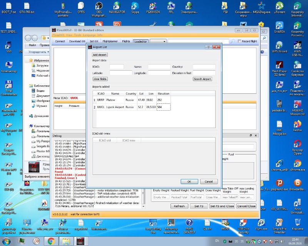Click the Name field in Airport data

159,67
